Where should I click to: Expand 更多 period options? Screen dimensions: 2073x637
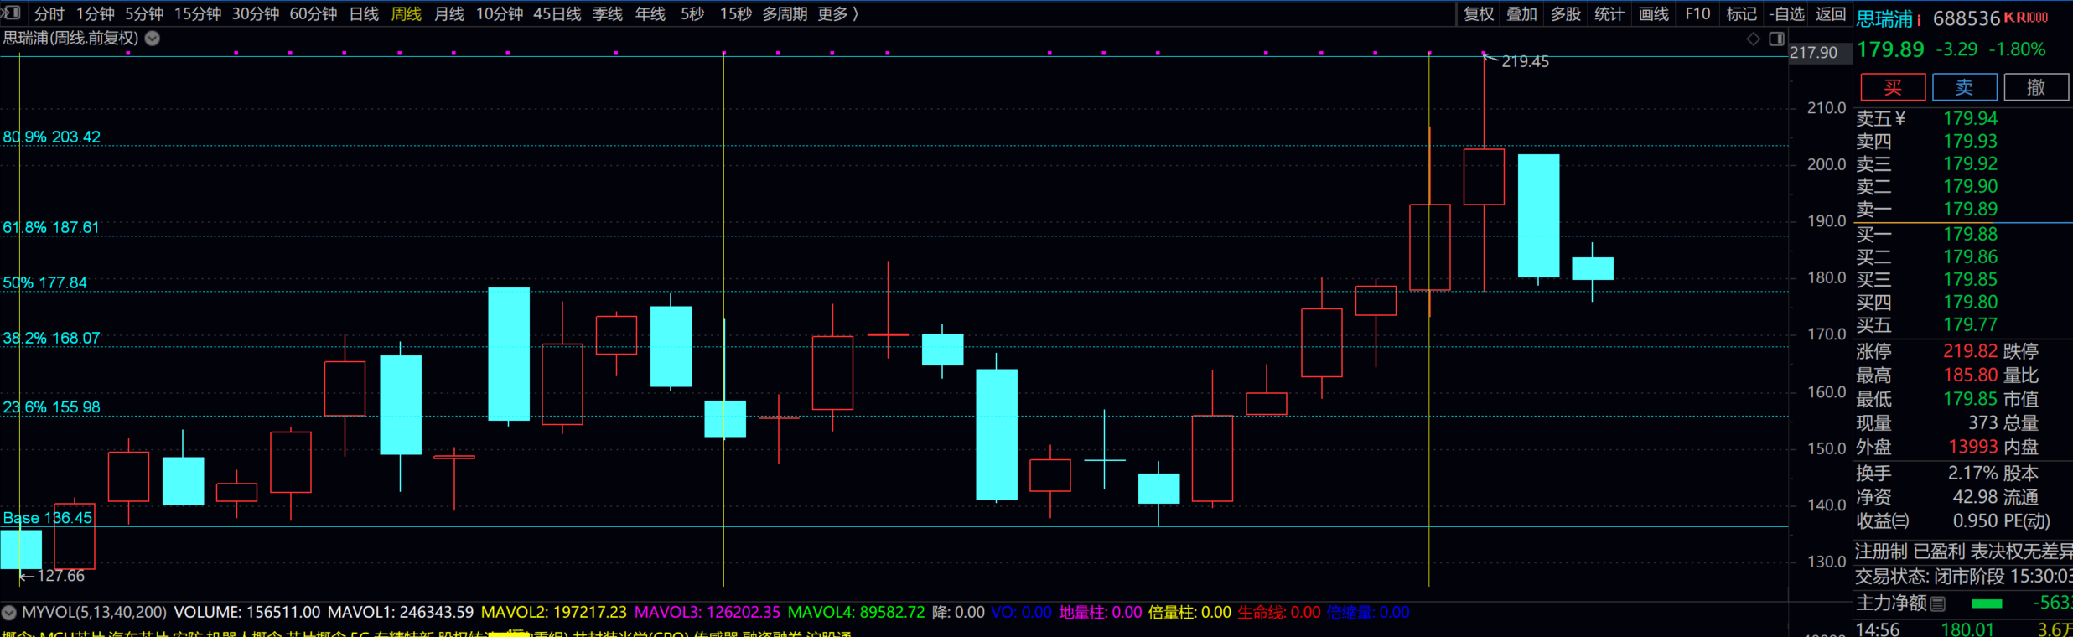pos(837,14)
